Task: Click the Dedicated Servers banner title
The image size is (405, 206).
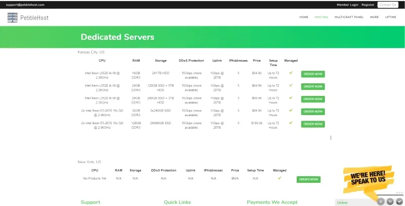Action: coord(117,37)
